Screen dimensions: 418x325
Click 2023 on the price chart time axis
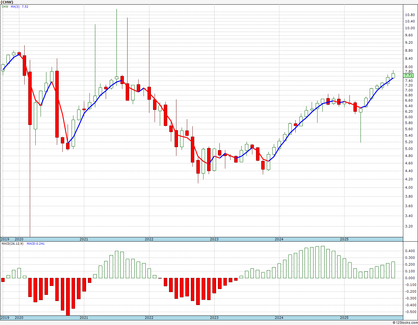214,239
